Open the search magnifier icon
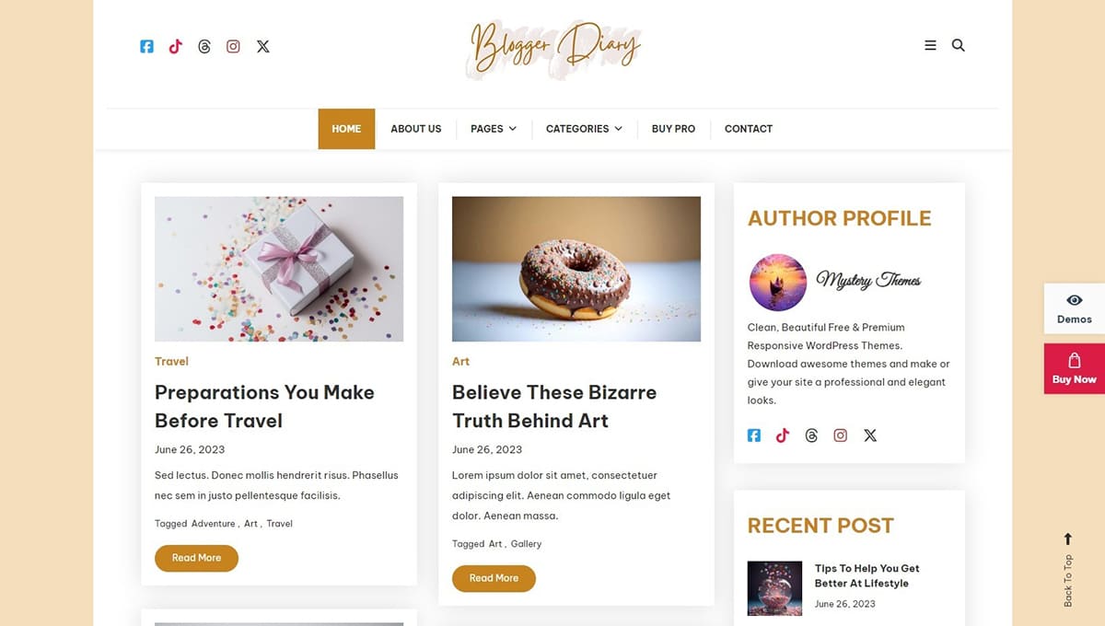This screenshot has width=1105, height=626. click(958, 45)
